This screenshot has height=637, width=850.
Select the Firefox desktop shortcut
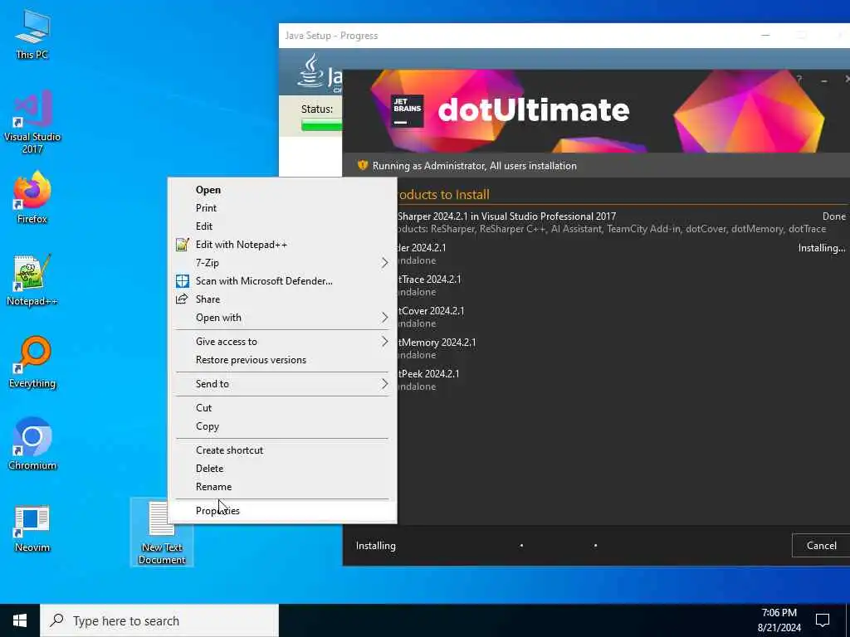click(32, 197)
